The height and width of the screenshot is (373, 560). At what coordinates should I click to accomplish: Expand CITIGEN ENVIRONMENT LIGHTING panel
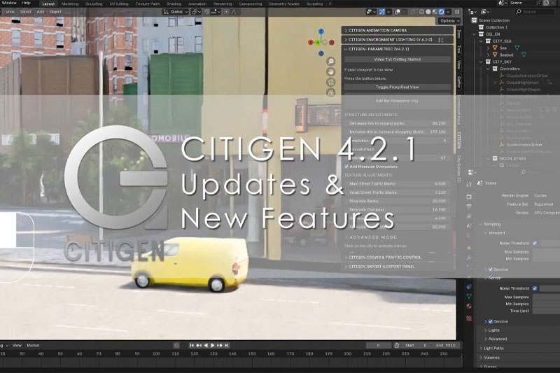(397, 40)
